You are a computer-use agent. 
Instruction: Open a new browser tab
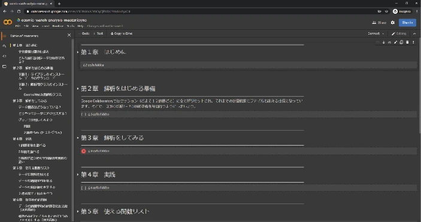click(x=59, y=4)
